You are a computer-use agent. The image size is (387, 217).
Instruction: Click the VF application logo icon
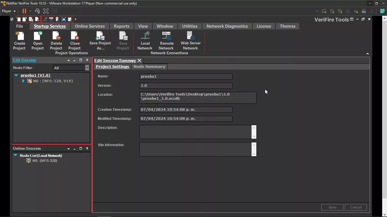[12, 19]
